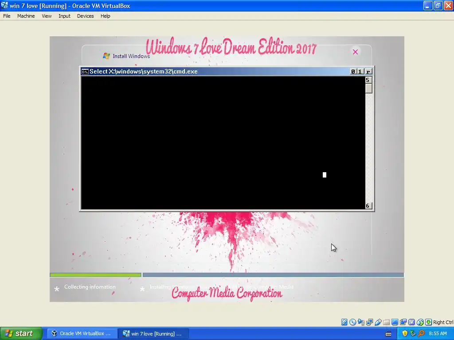Screen dimensions: 454x340
Task: Click the cmd window minimize button labeled 0
Action: tap(353, 71)
